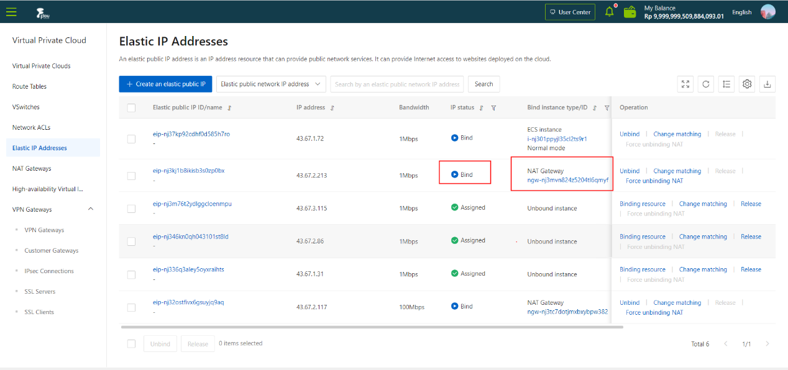
Task: Open SSL Servers submenu item
Action: point(40,291)
